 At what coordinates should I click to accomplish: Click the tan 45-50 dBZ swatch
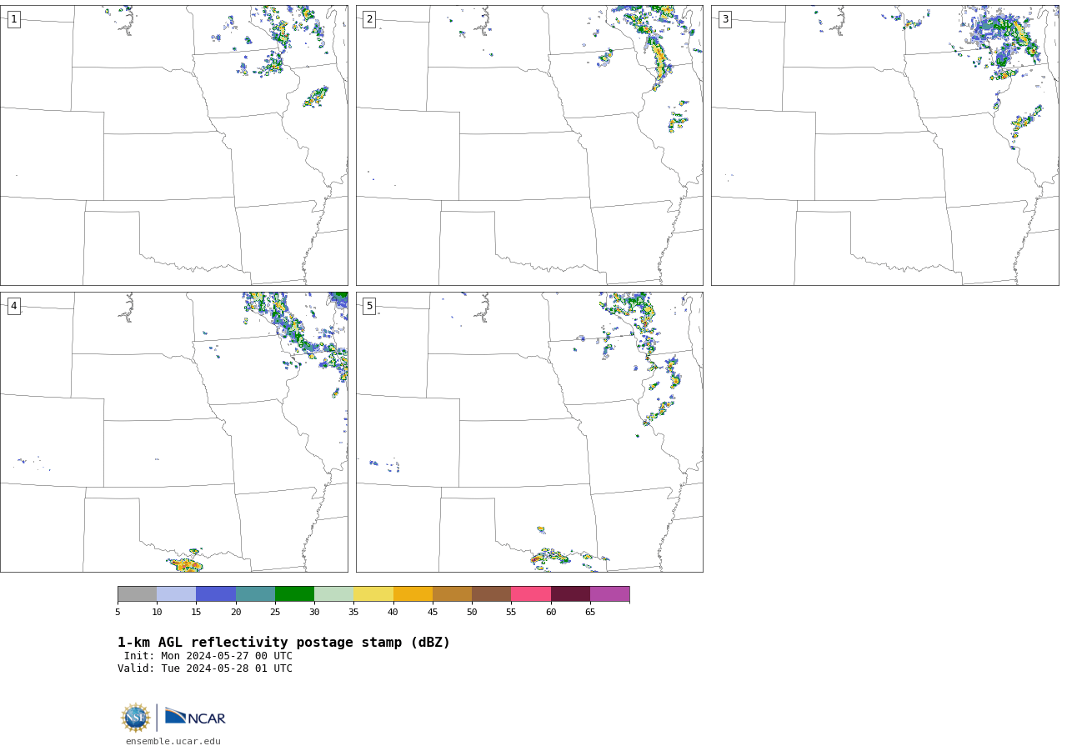point(452,594)
